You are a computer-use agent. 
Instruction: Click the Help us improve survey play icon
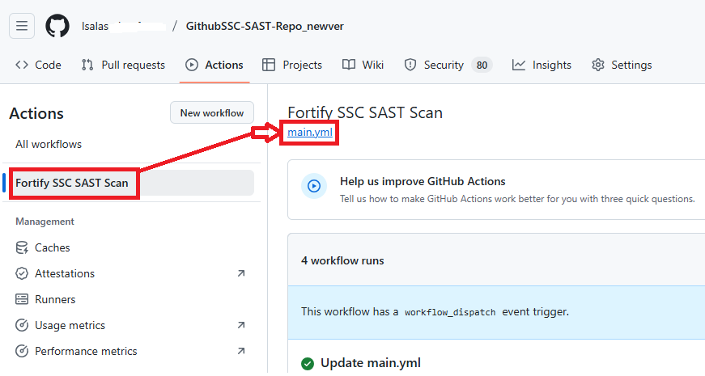(314, 186)
